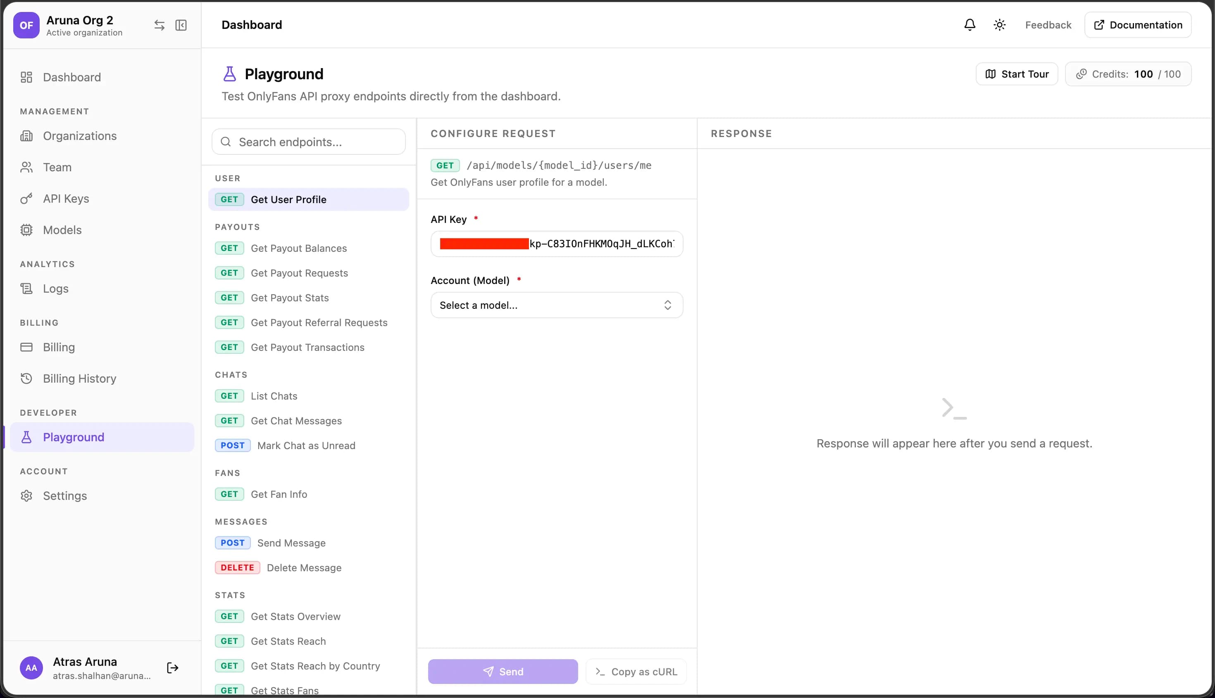This screenshot has width=1215, height=698.
Task: Select the Get Payout Requests endpoint
Action: click(309, 273)
